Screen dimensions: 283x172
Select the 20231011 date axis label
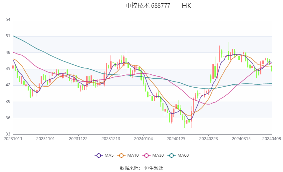tap(13, 139)
